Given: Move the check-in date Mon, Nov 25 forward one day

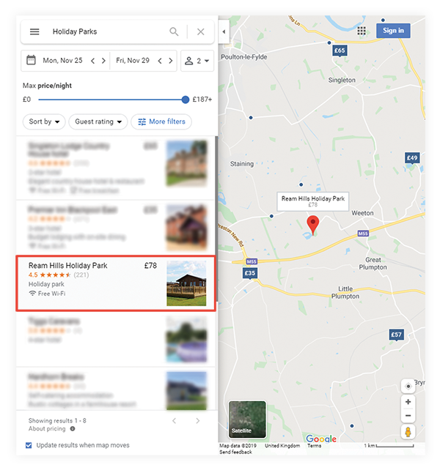Looking at the screenshot, I should pos(103,61).
